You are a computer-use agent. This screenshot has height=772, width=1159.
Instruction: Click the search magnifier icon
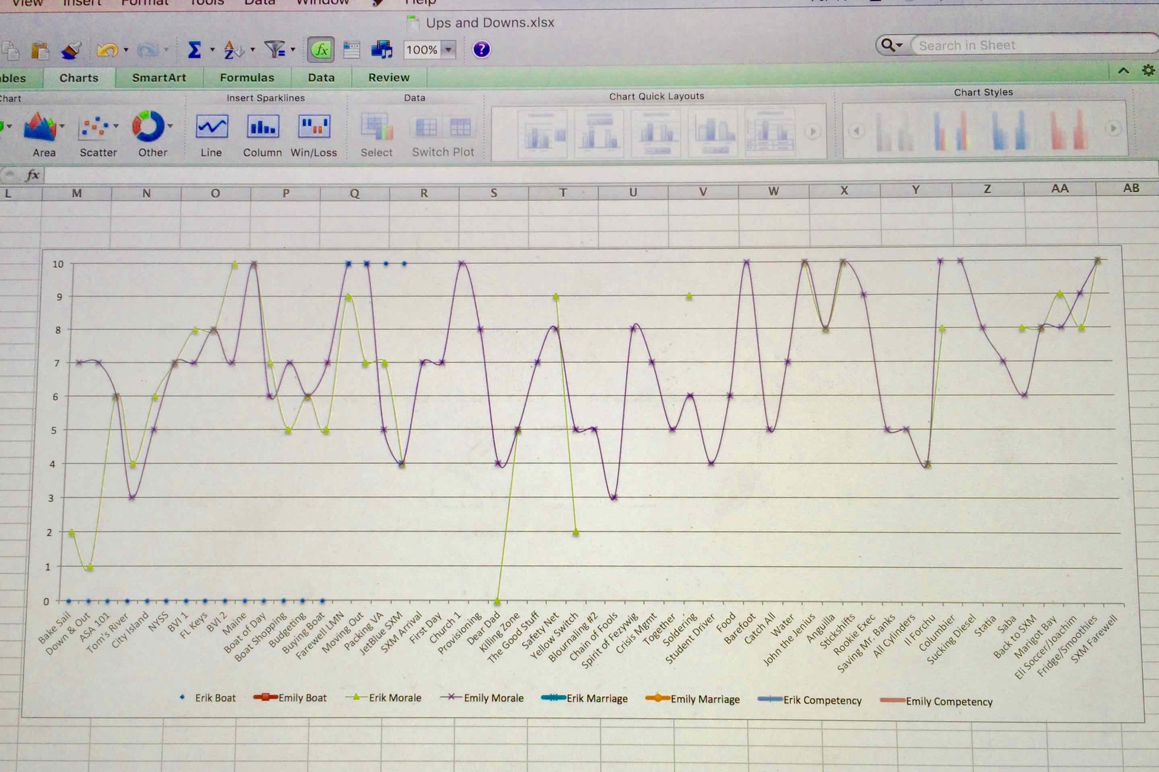pyautogui.click(x=888, y=45)
